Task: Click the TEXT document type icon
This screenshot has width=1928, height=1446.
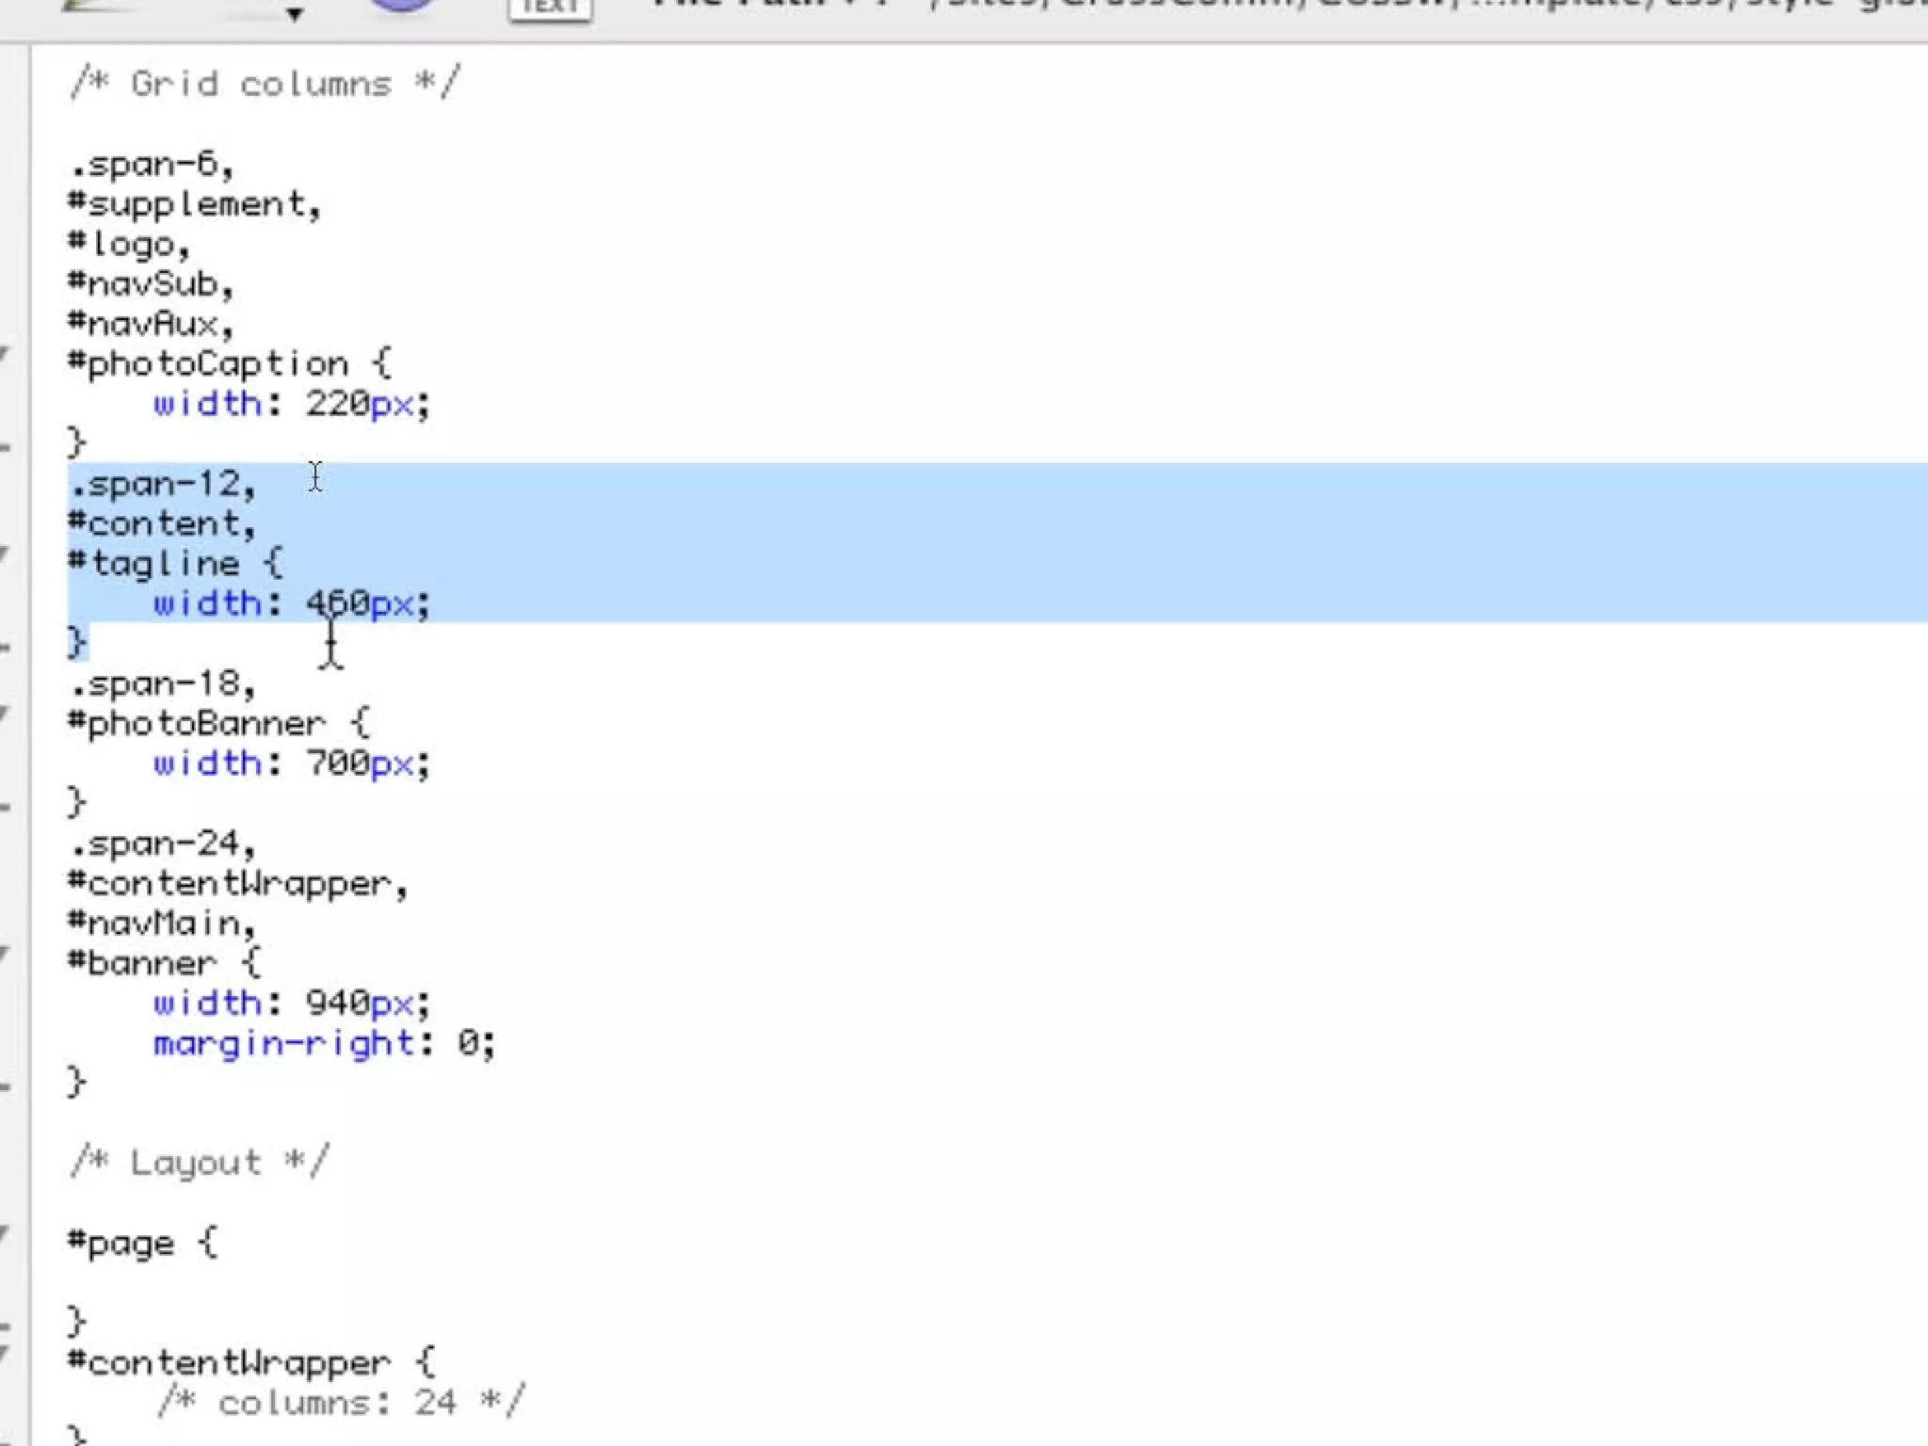Action: click(550, 8)
